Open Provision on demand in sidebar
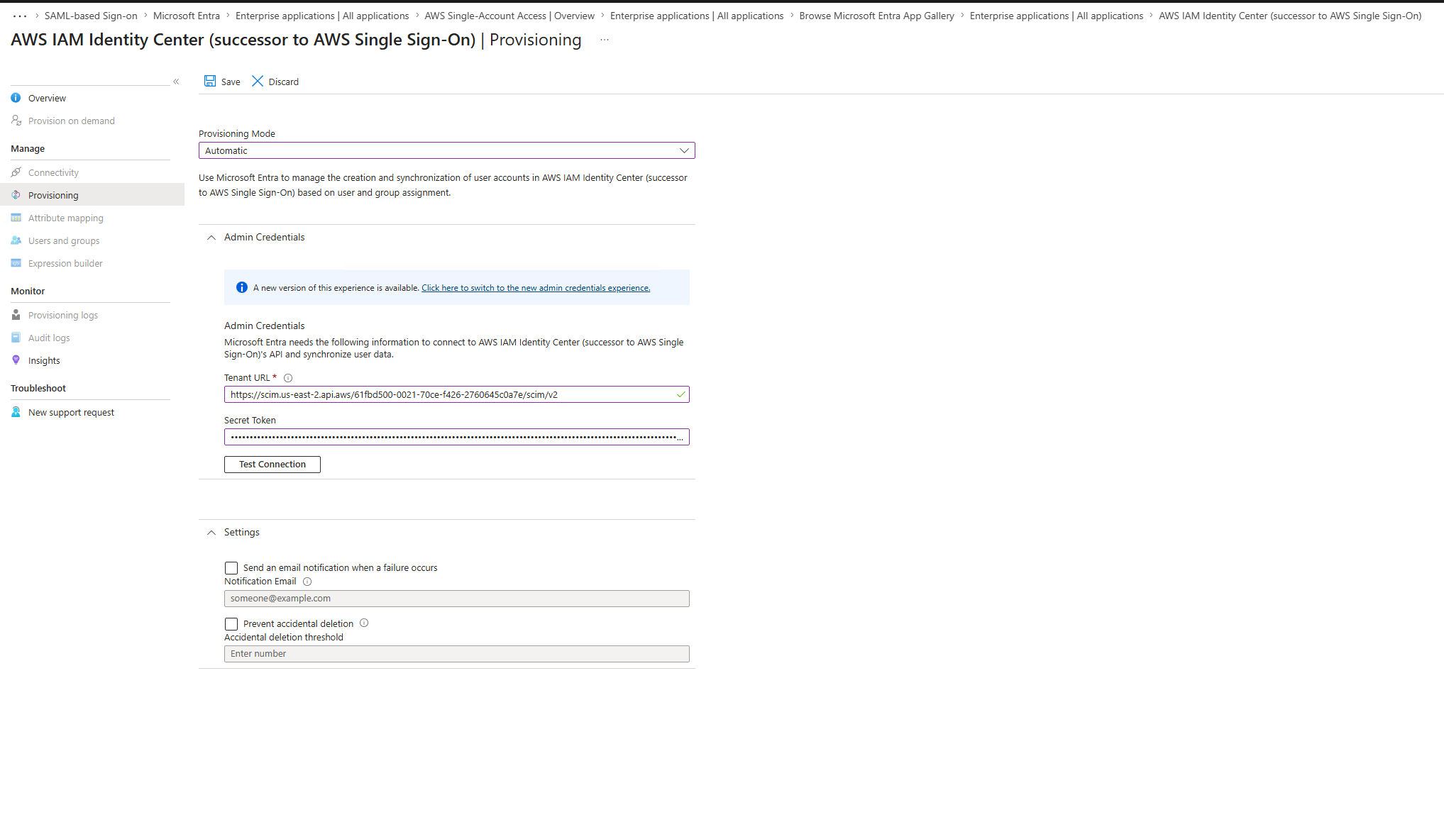1444x822 pixels. tap(72, 121)
